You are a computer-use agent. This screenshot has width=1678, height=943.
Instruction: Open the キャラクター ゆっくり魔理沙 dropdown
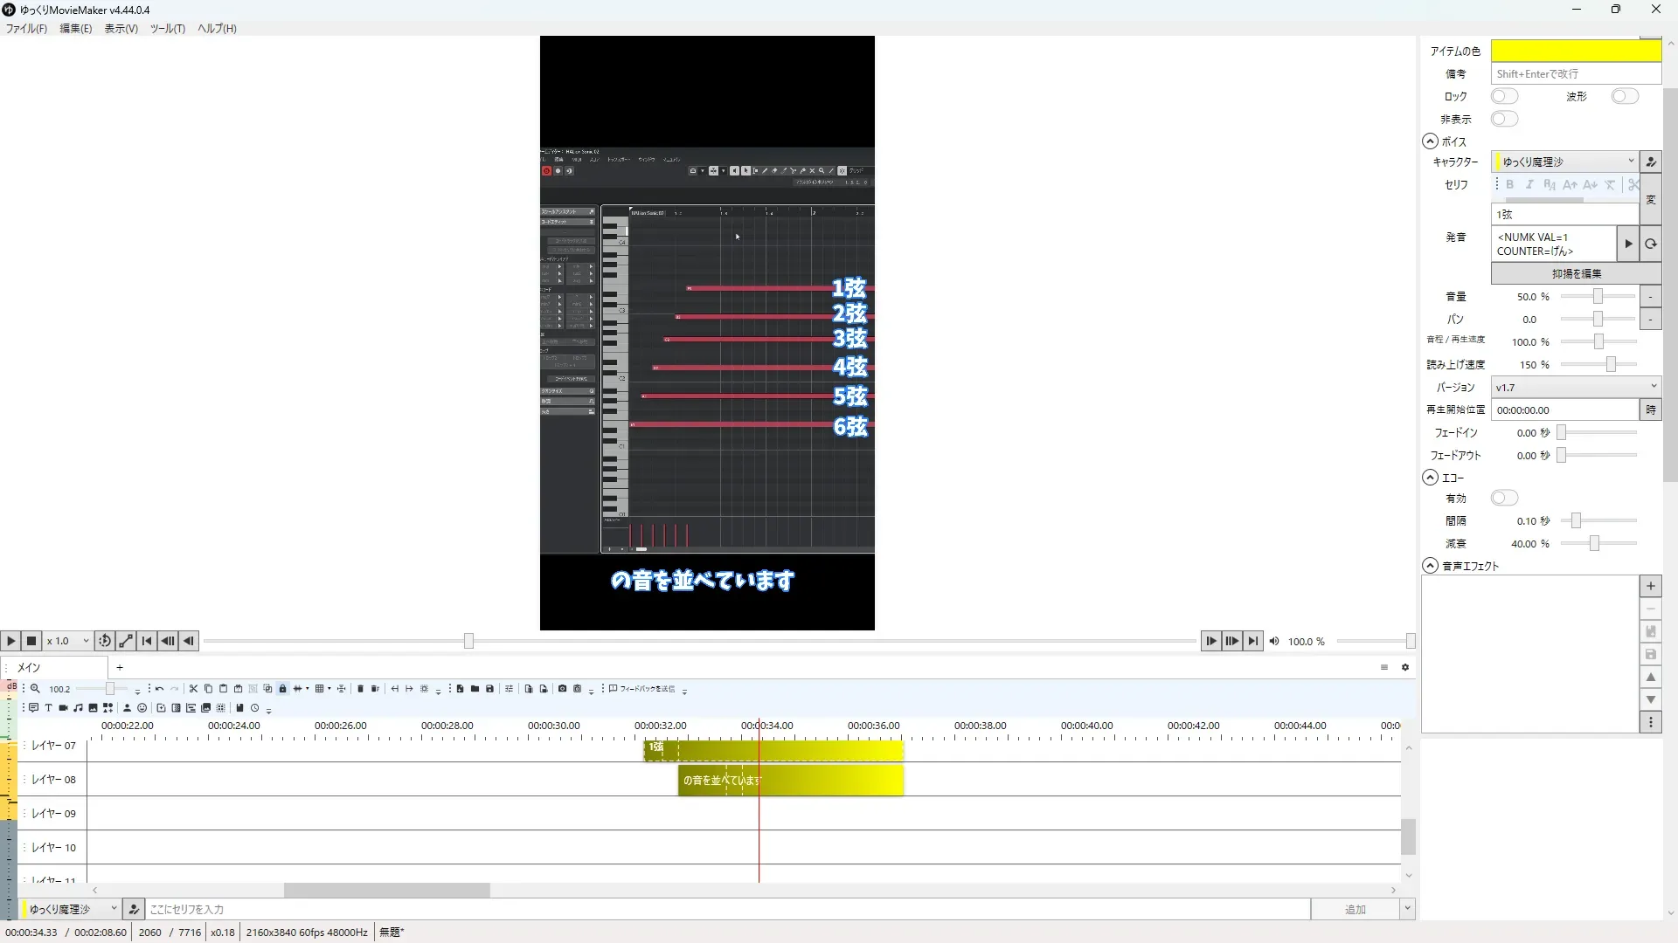point(1564,162)
